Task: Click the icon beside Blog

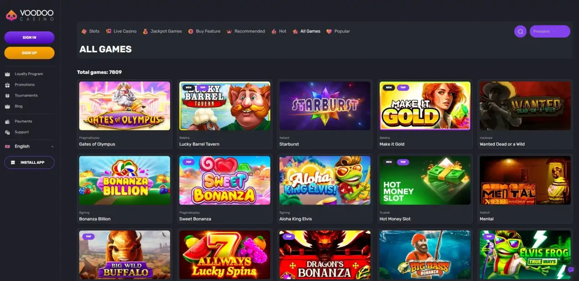Action: click(x=7, y=106)
